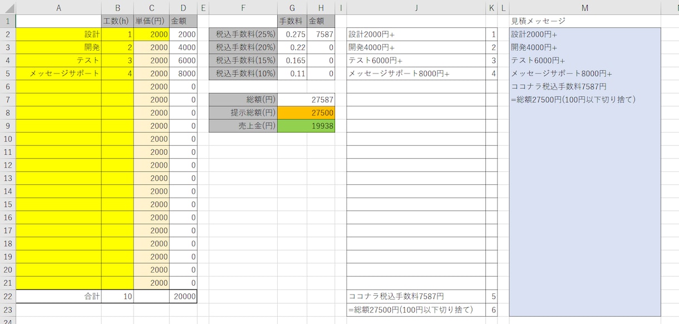Select the green cell showing 19938

click(x=306, y=126)
